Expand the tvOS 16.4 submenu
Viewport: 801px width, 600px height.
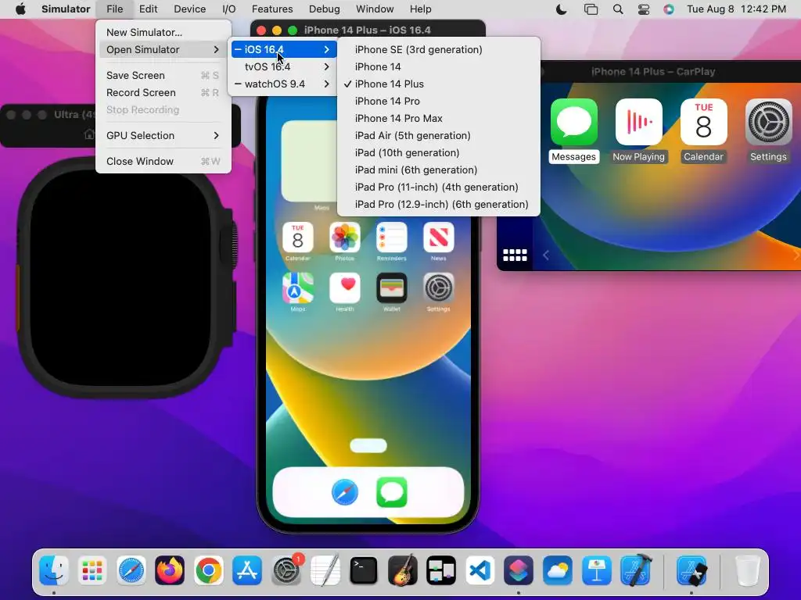pos(284,67)
